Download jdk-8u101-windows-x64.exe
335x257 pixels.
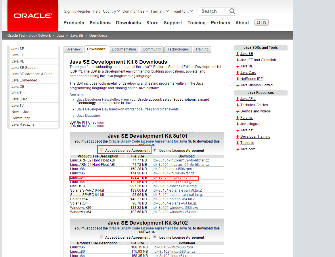point(175,212)
